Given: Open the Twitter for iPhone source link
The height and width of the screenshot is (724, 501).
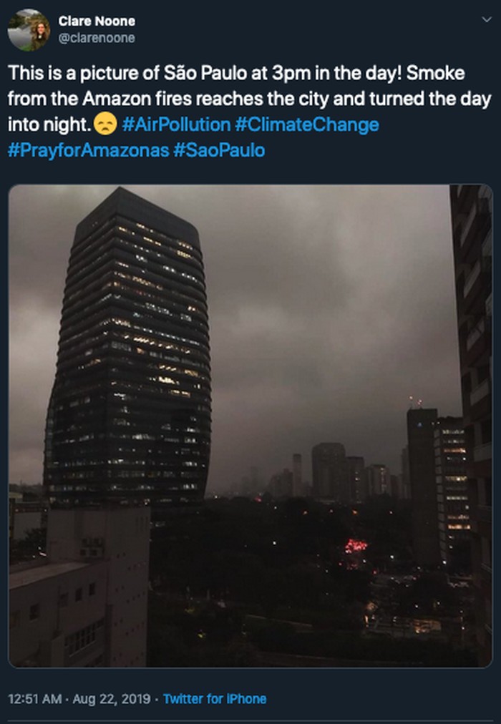Looking at the screenshot, I should (x=215, y=699).
